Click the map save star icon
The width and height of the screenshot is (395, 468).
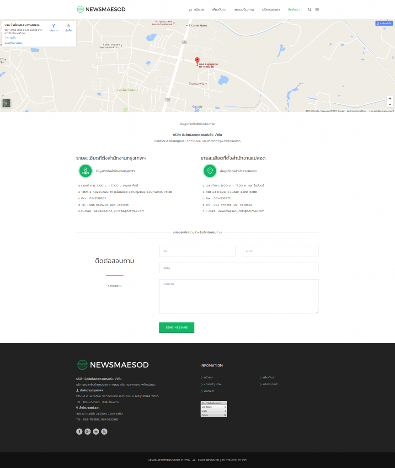(x=69, y=27)
